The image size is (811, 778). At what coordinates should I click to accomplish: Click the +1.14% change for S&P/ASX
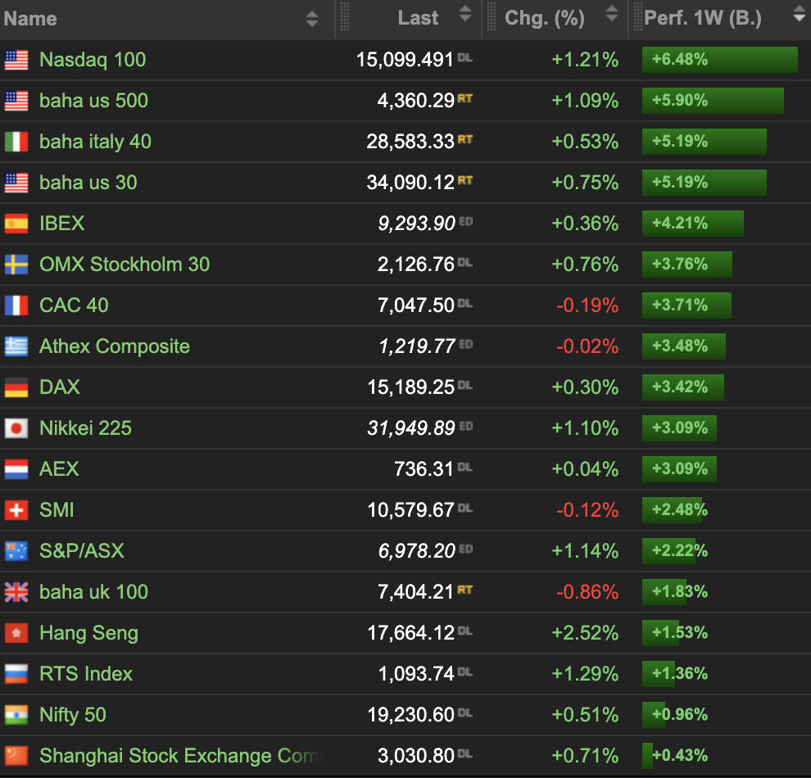pyautogui.click(x=585, y=551)
